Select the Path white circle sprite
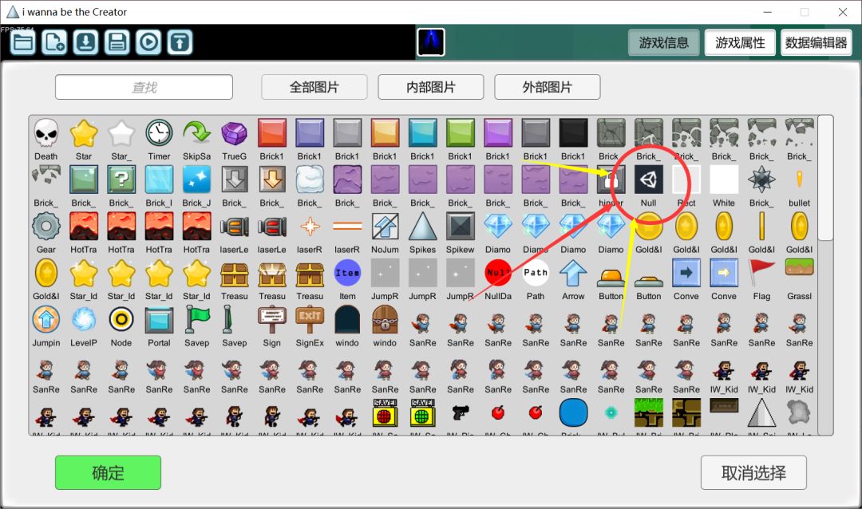Screen dimensions: 862x509 [536, 273]
